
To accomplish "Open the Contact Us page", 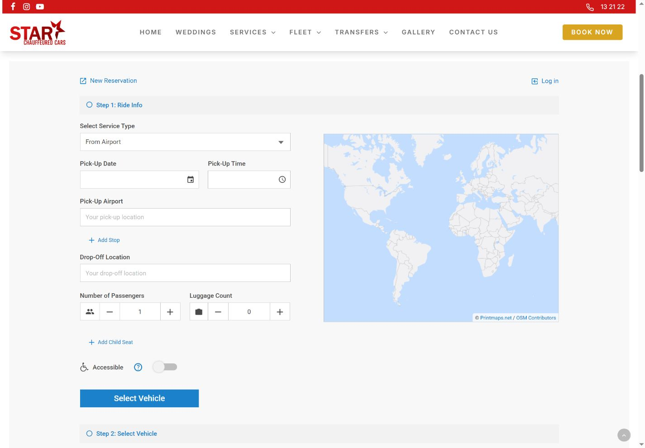I will (473, 32).
